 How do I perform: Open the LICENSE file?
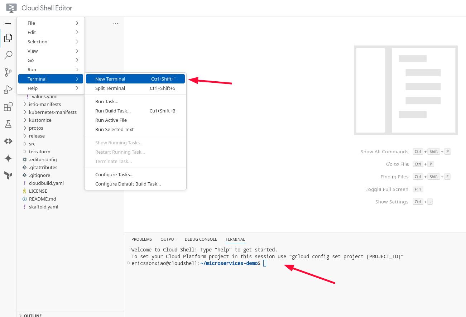coord(38,191)
